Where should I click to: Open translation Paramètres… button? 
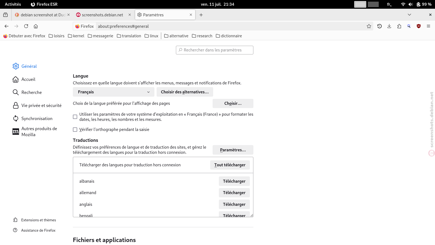233,150
